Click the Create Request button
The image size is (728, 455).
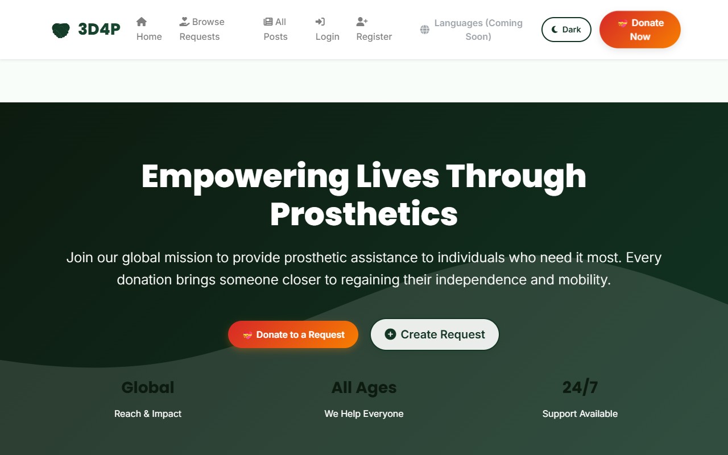pyautogui.click(x=435, y=334)
